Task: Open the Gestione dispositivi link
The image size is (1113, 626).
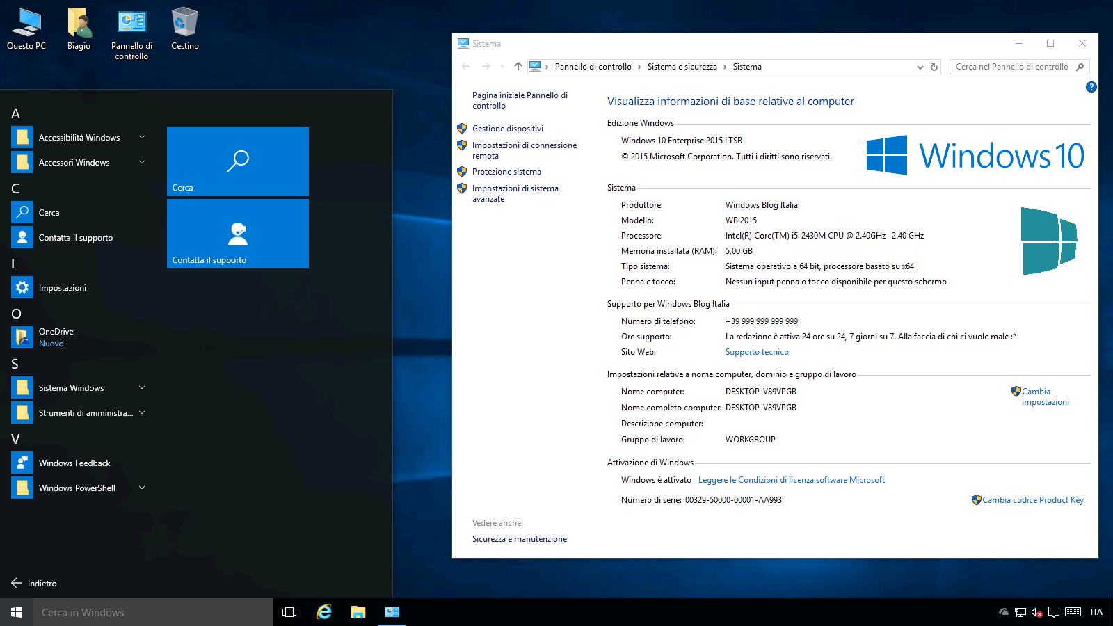Action: (x=507, y=129)
